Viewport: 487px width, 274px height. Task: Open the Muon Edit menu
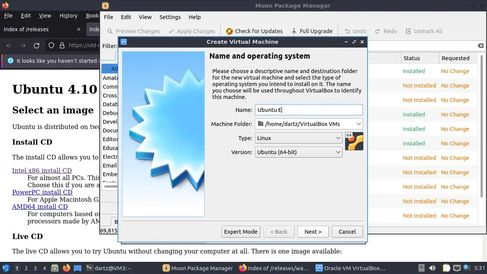pyautogui.click(x=126, y=17)
